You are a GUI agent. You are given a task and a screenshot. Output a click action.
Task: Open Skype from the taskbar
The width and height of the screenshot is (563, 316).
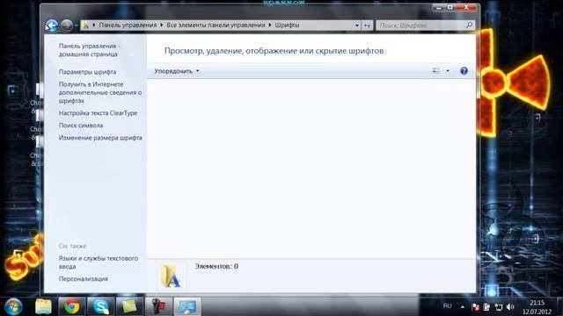[101, 306]
